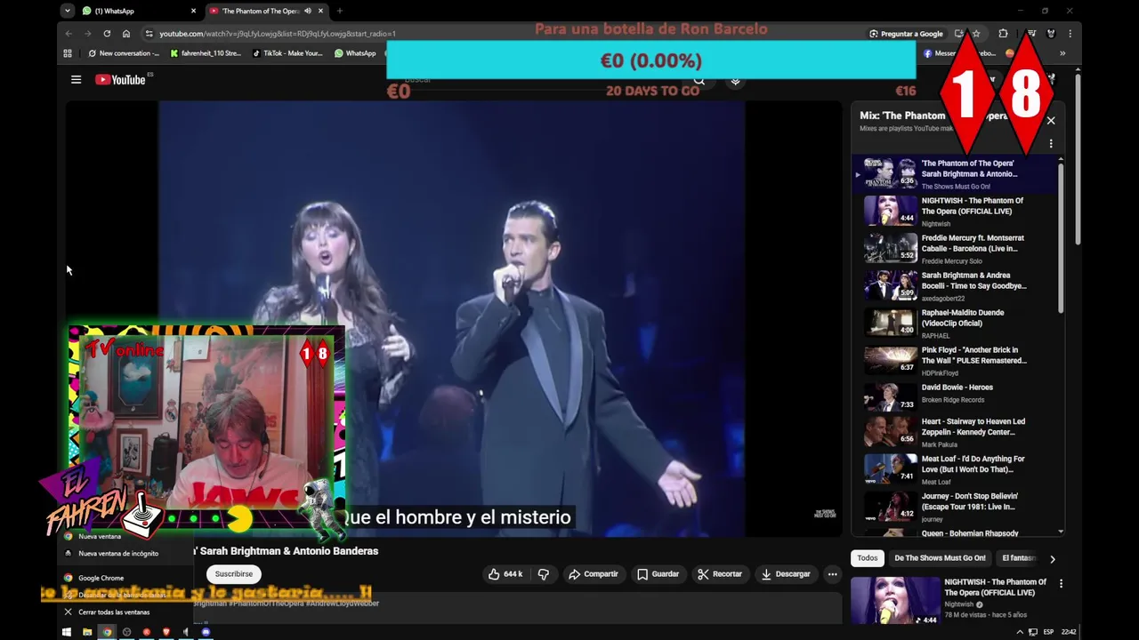The height and width of the screenshot is (640, 1139).
Task: View site information icon in address bar
Action: point(148,34)
